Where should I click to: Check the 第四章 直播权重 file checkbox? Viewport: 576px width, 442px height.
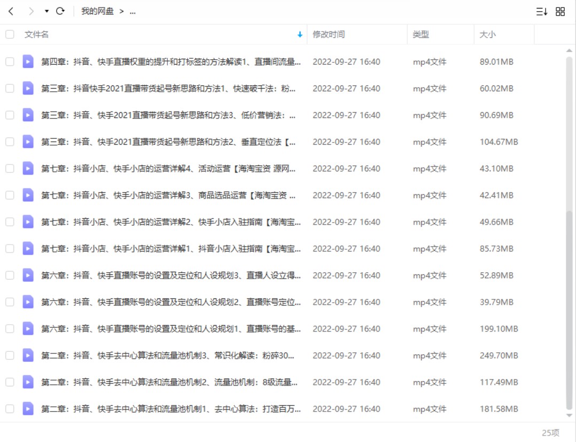10,62
